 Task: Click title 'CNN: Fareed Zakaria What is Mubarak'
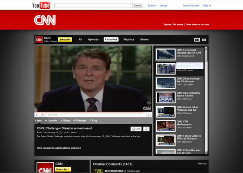[x=189, y=138]
